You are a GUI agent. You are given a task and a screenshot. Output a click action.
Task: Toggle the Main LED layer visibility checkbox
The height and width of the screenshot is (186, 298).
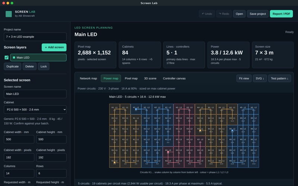coord(6,58)
